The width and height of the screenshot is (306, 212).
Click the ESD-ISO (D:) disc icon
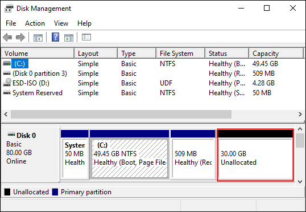pos(7,82)
